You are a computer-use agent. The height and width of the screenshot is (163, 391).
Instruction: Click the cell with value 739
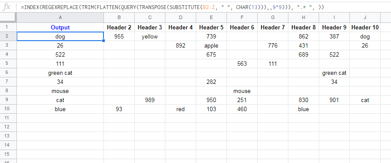click(x=211, y=37)
